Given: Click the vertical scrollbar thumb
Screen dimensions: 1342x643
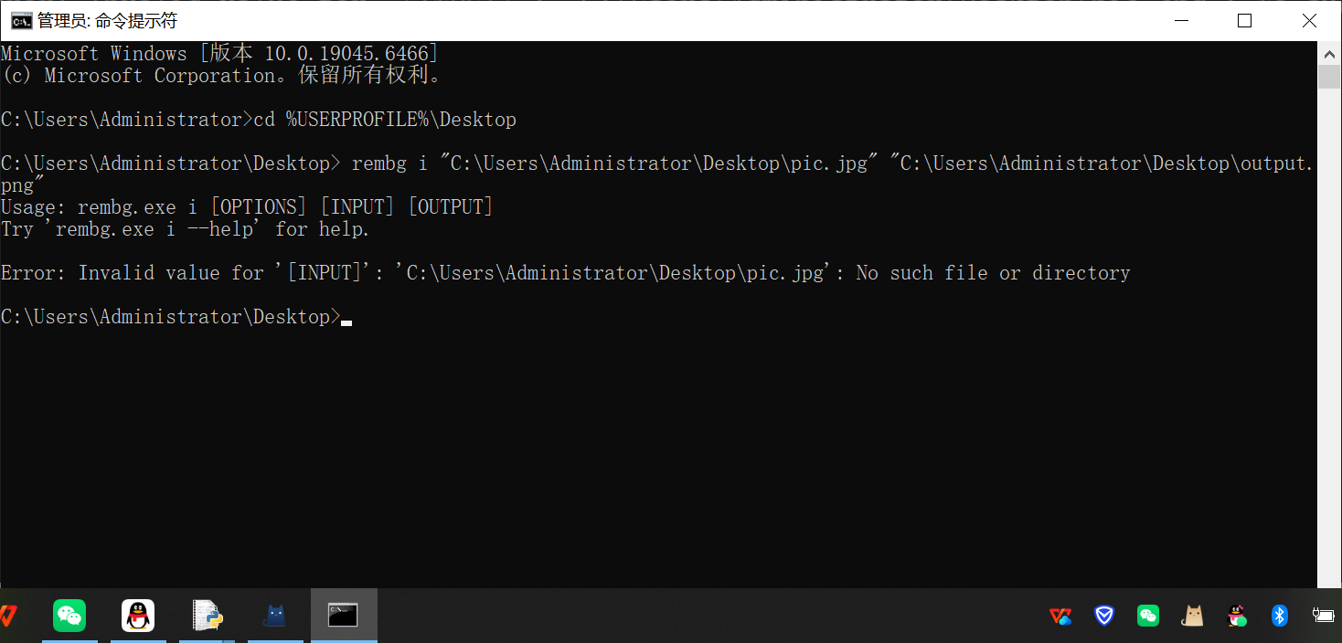Looking at the screenshot, I should [x=1329, y=77].
